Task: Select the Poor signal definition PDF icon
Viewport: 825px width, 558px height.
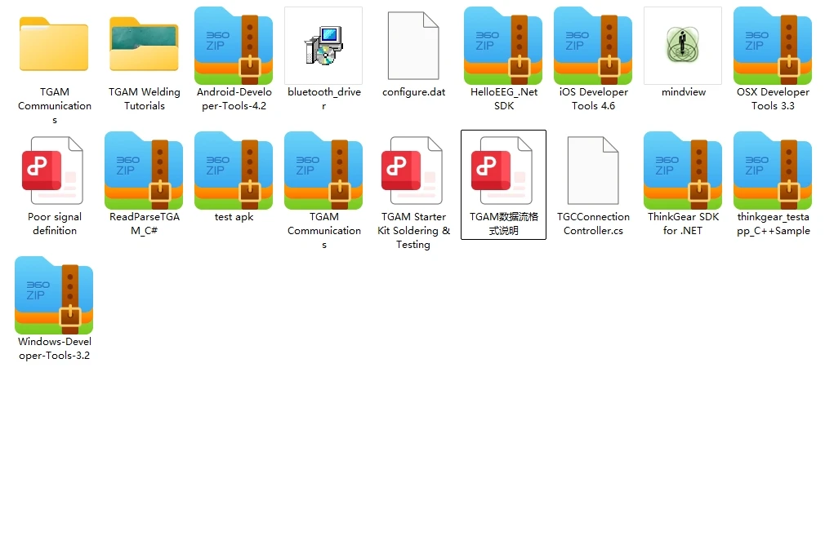Action: 52,170
